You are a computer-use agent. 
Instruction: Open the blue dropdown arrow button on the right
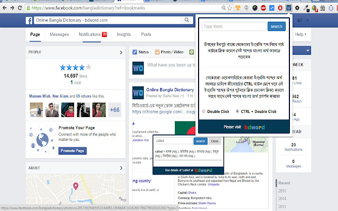pos(307,51)
